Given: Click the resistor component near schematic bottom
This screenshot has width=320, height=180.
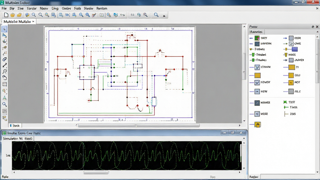Looking at the screenshot, I should [154, 102].
